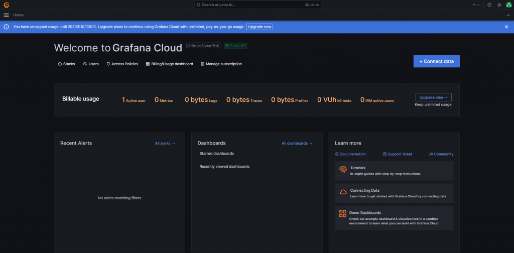Open Access Policies

tap(122, 64)
